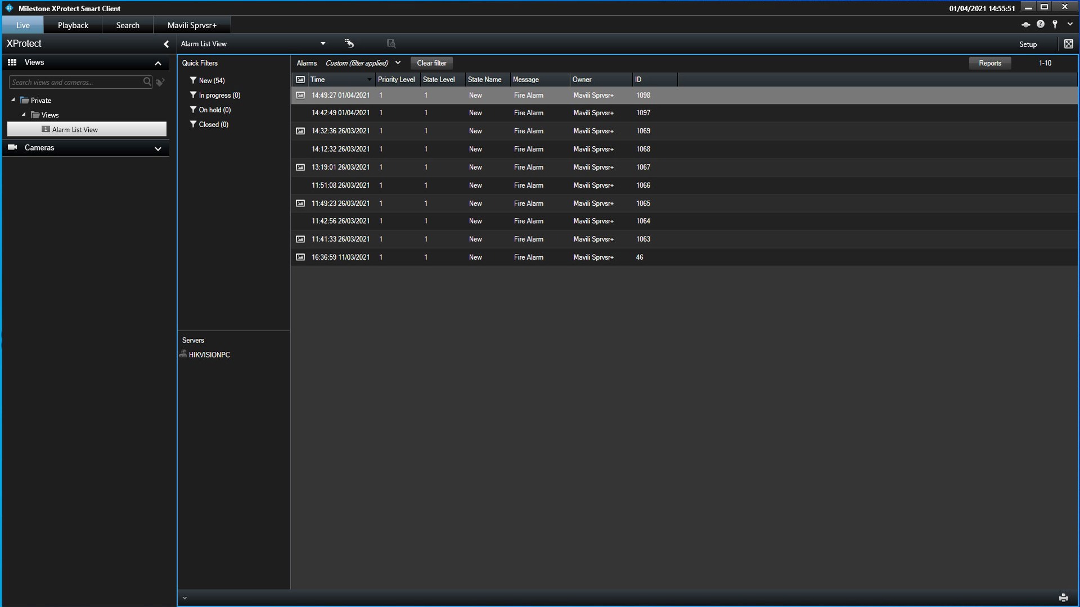Toggle full screen mode icon
Image resolution: width=1080 pixels, height=607 pixels.
[1068, 44]
